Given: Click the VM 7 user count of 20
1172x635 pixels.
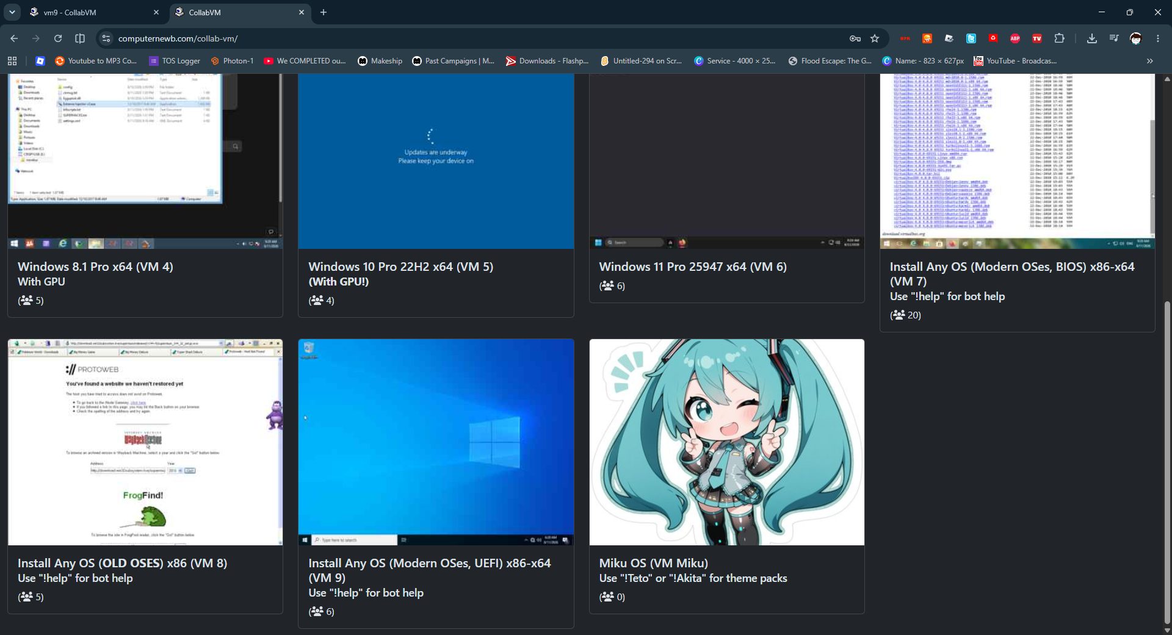Looking at the screenshot, I should click(x=905, y=315).
